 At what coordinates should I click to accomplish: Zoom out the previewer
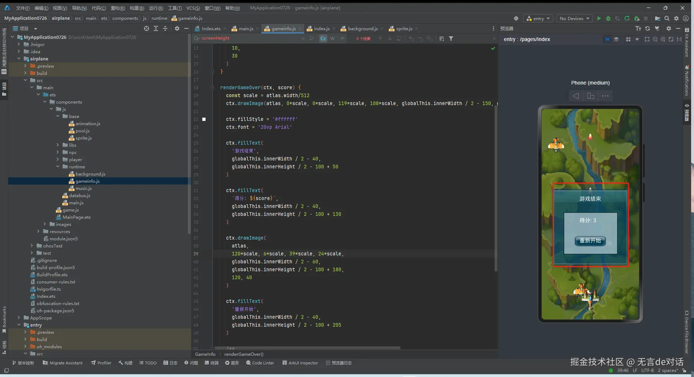click(655, 39)
